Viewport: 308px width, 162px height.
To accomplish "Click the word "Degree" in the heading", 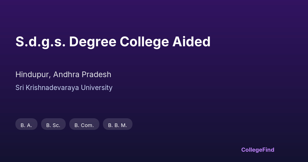I will pyautogui.click(x=92, y=42).
